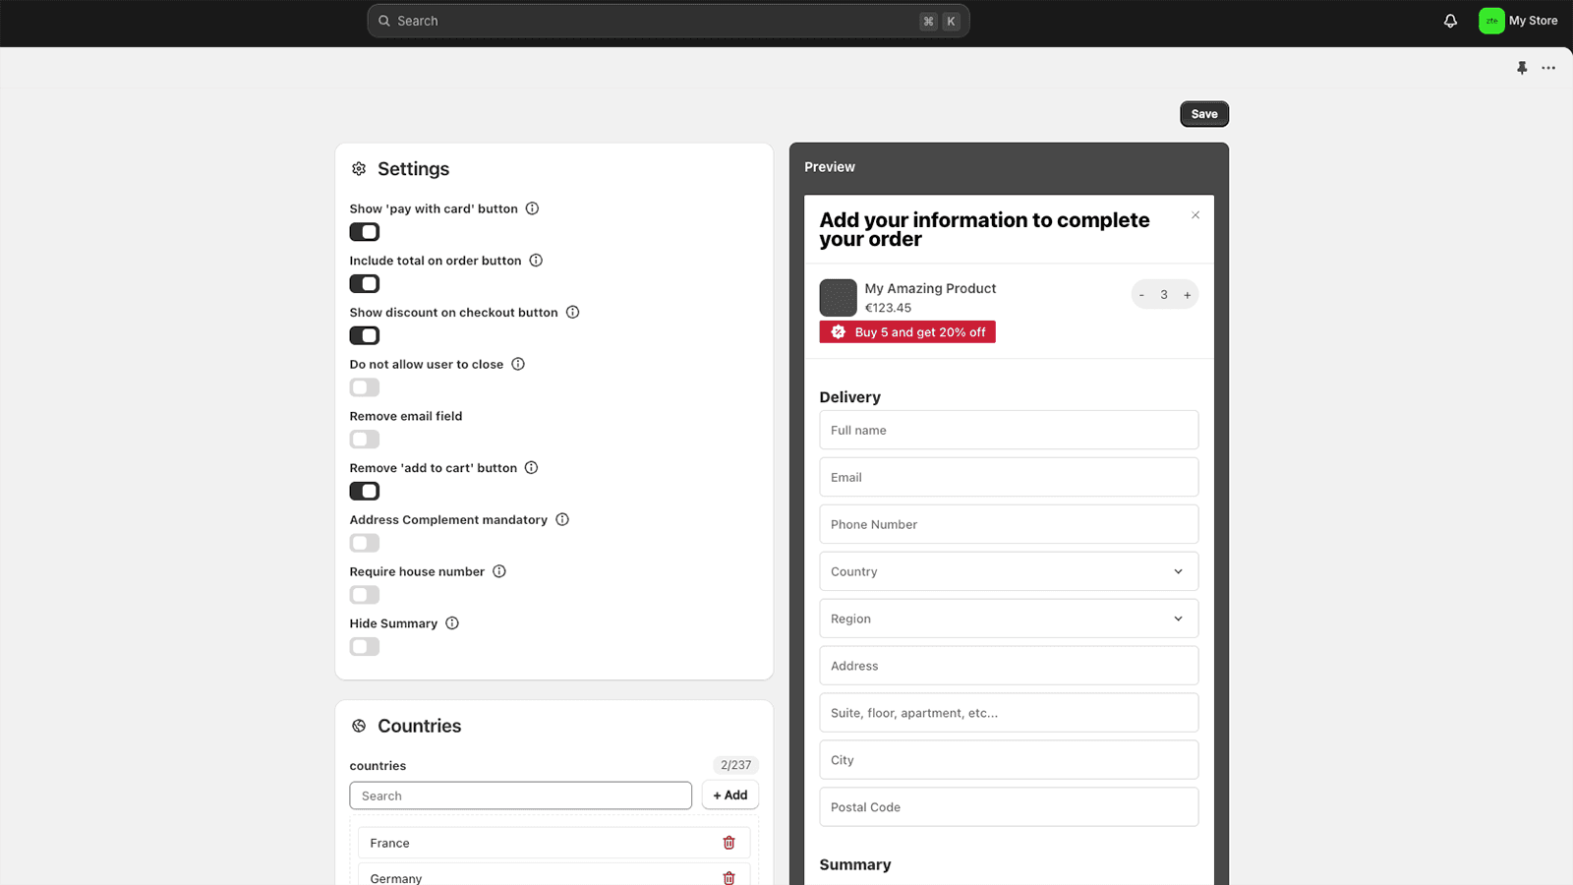Disable 'Show discount on checkout button'
Viewport: 1573px width, 885px height.
point(364,335)
